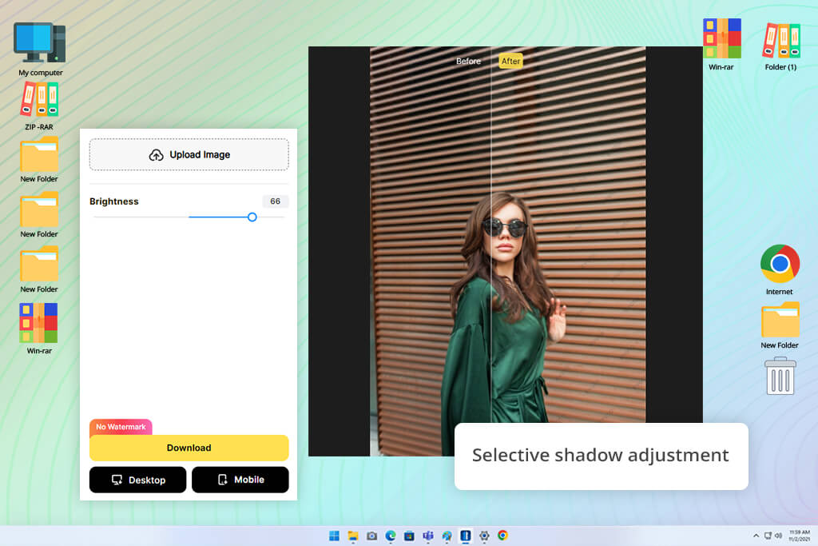Open the New Folder directly below ZIP-RAR
818x546 pixels.
(x=39, y=160)
